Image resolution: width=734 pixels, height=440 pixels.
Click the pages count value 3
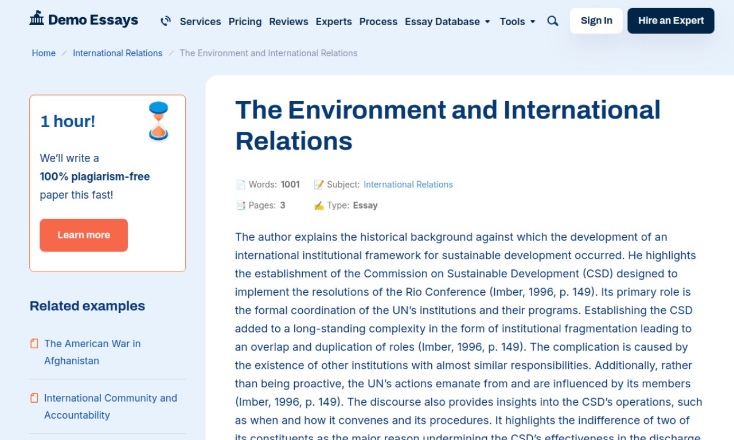[x=283, y=205]
